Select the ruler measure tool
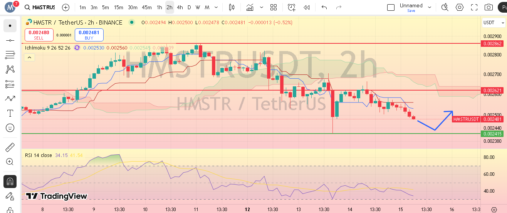507x213 pixels. pyautogui.click(x=10, y=147)
